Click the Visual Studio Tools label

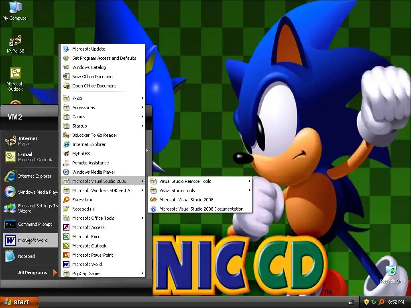pyautogui.click(x=177, y=190)
